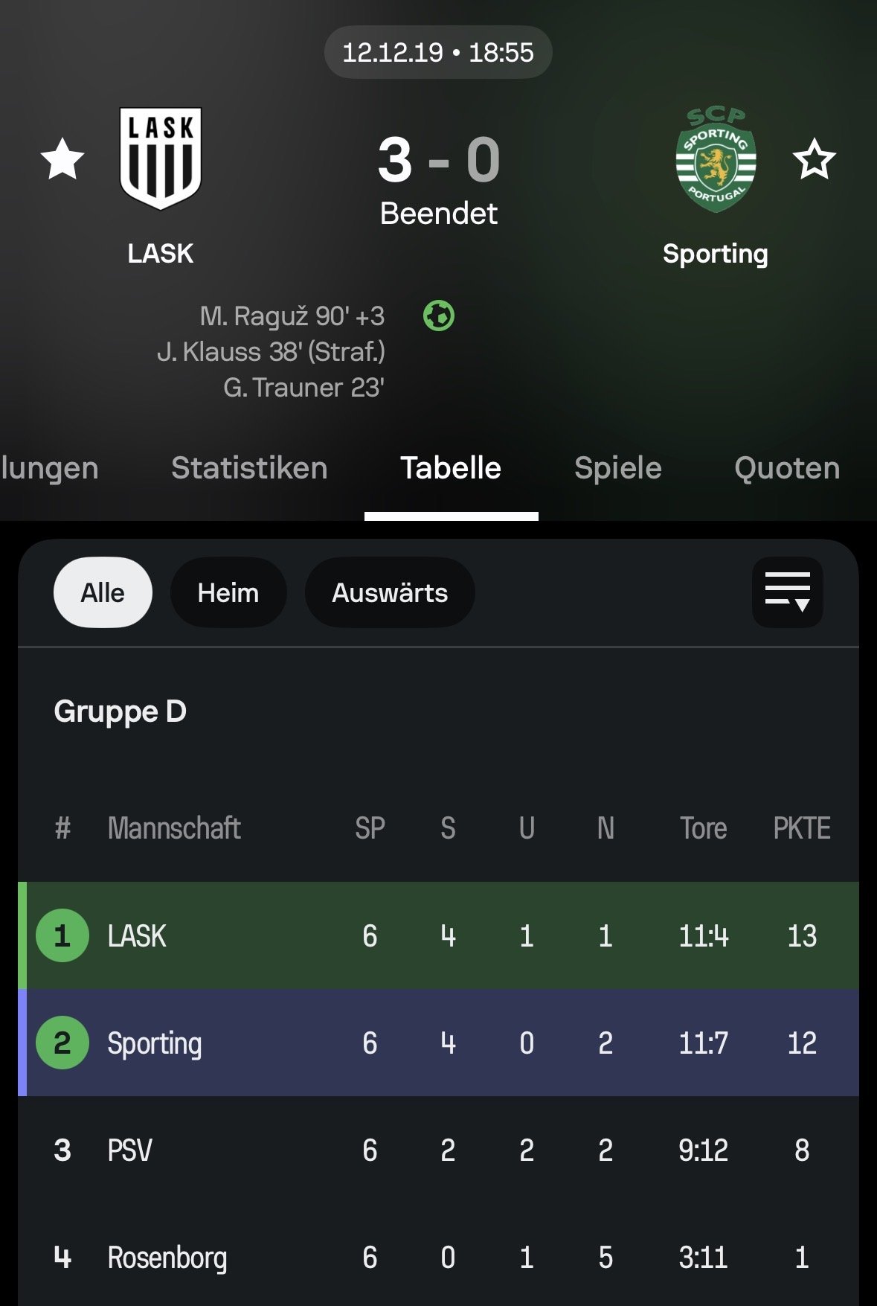This screenshot has width=877, height=1306.
Task: Tap the green goal ball icon
Action: click(439, 316)
